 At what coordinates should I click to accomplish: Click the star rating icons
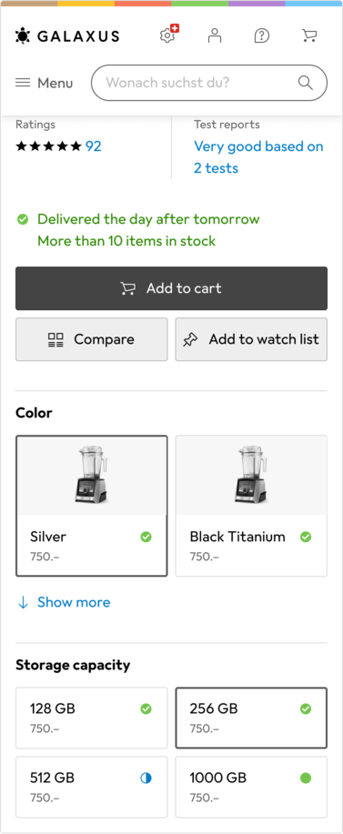click(x=48, y=146)
